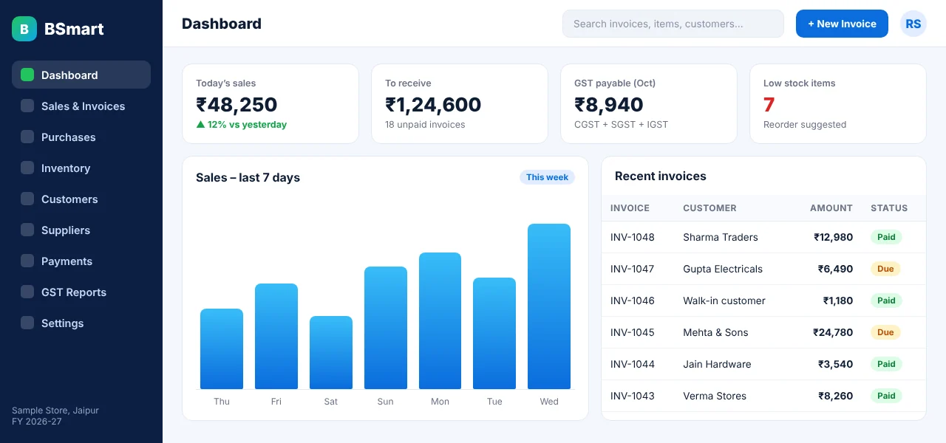946x443 pixels.
Task: Click the GST Reports sidebar icon
Action: 27,292
